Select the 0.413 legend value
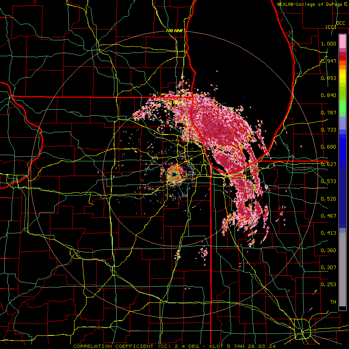Image resolution: width=349 pixels, height=349 pixels. click(328, 233)
